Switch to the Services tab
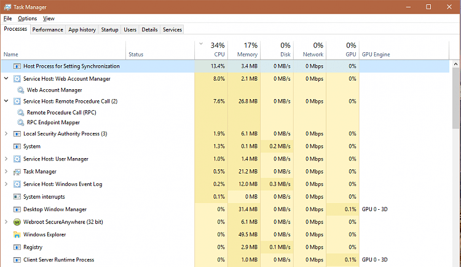 172,30
